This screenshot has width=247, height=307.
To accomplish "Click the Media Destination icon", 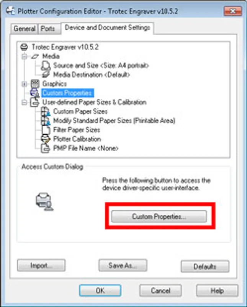I will [46, 74].
